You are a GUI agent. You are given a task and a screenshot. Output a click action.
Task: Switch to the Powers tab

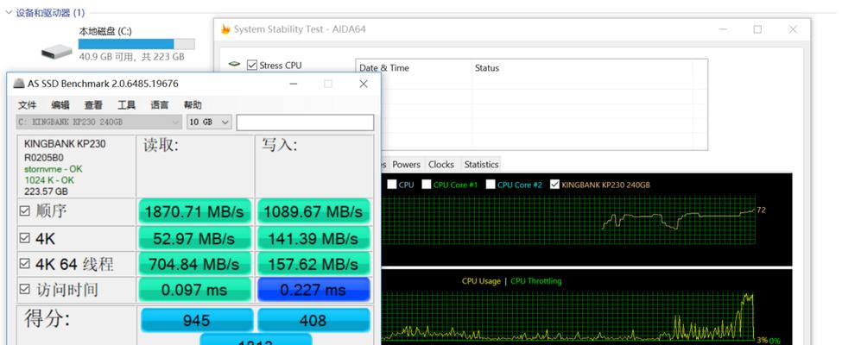click(406, 164)
